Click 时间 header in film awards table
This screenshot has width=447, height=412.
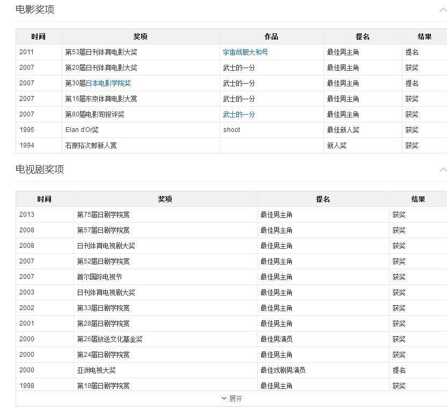[x=39, y=36]
